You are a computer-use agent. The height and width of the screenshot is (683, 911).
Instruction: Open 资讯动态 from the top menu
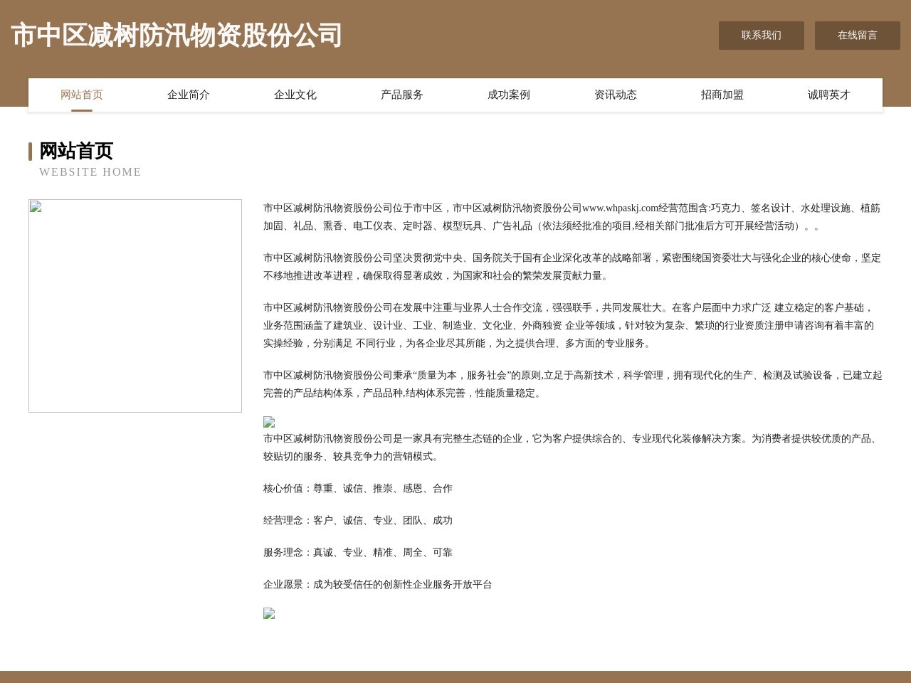(615, 95)
